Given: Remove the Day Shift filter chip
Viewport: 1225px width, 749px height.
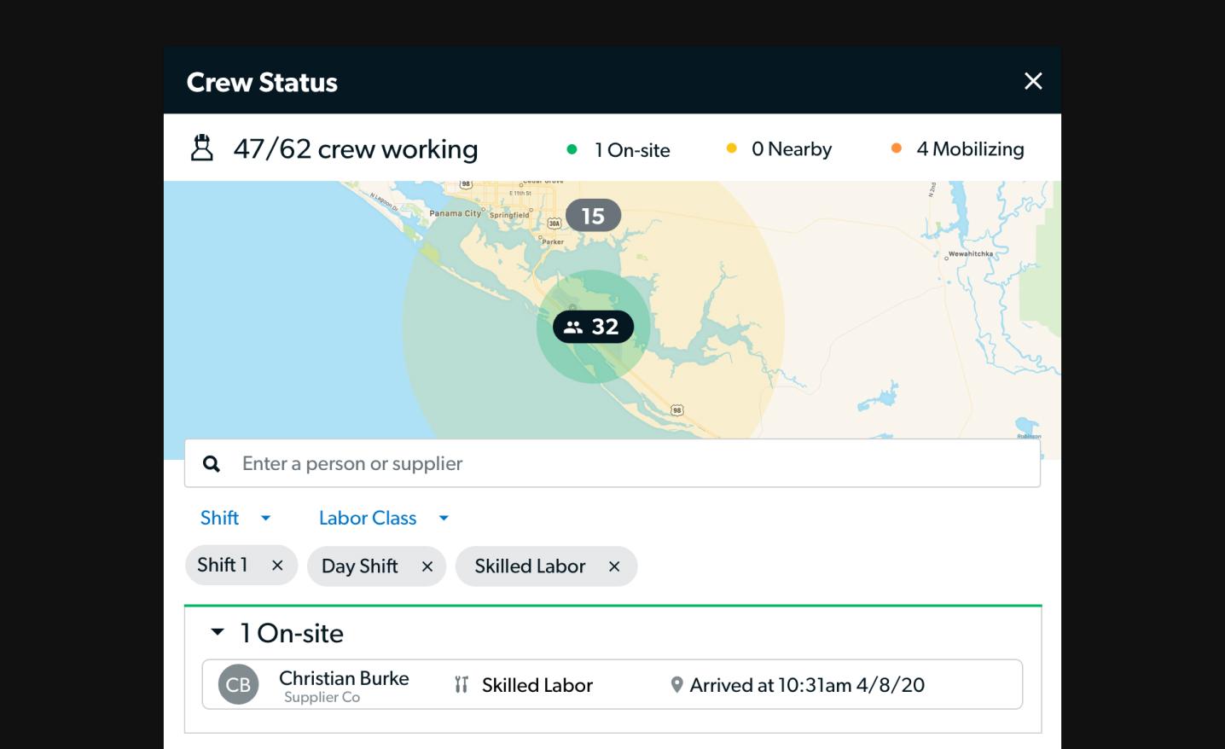Looking at the screenshot, I should pos(427,566).
